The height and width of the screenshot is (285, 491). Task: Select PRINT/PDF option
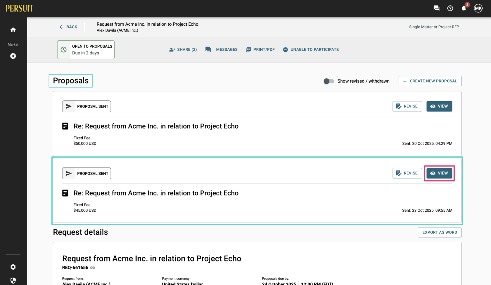(260, 50)
